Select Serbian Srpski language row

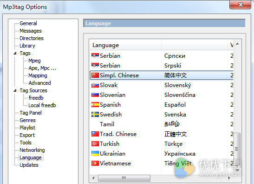[161, 66]
